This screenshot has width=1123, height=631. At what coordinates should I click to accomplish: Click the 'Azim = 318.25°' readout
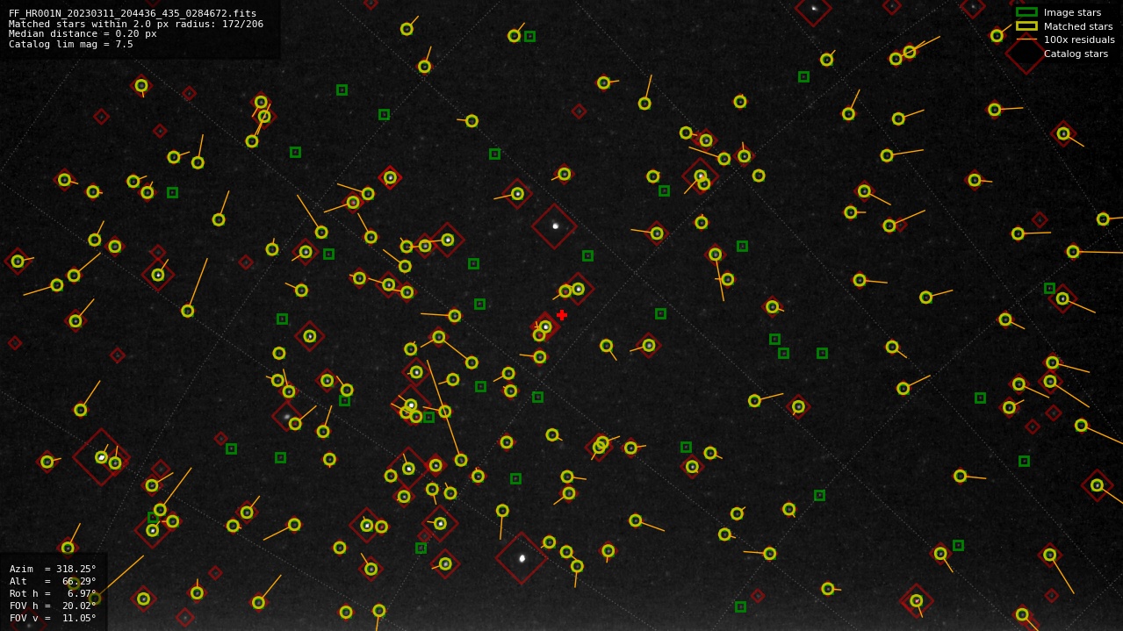(53, 569)
